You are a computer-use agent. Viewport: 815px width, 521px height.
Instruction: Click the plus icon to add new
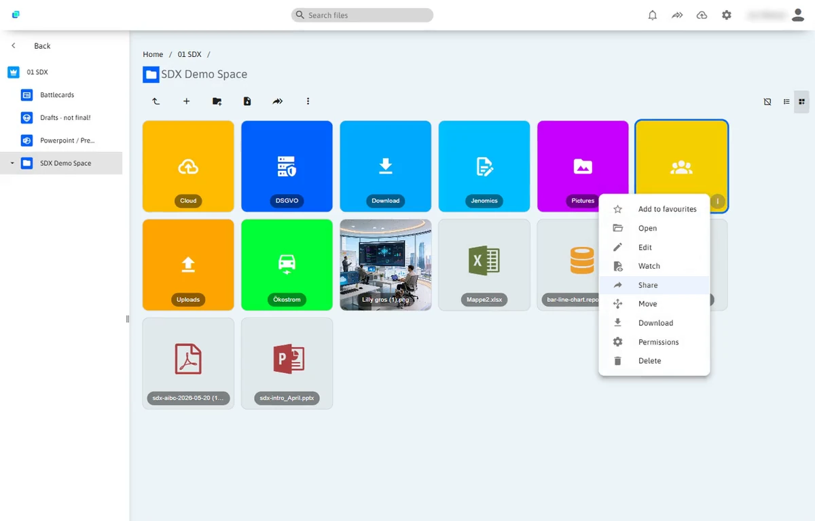click(x=186, y=101)
